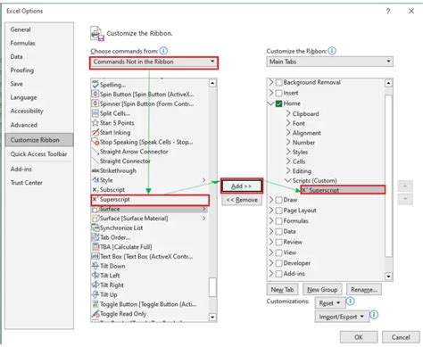
Task: Select the Spin Button ActiveX icon
Action: click(95, 94)
